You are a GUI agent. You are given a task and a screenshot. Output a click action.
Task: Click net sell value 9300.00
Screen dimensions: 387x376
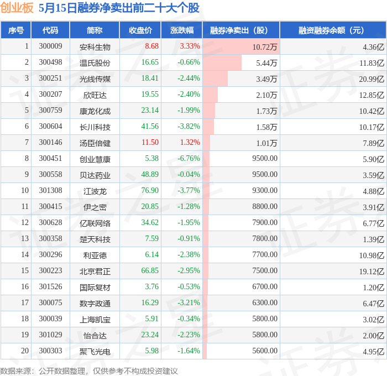click(x=265, y=191)
